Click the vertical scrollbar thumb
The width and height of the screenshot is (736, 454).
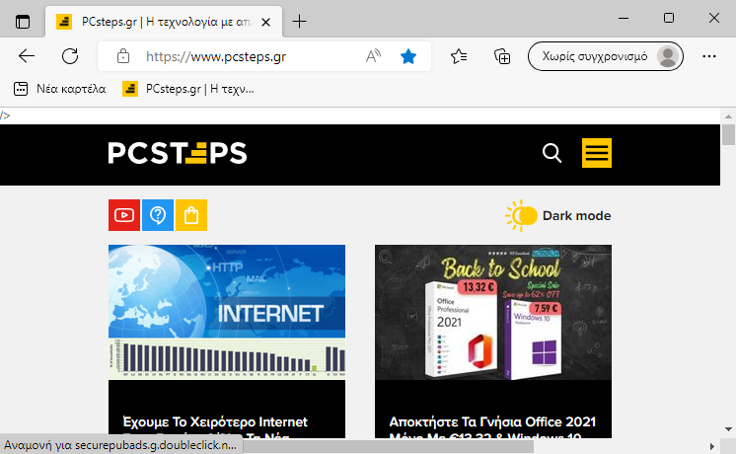click(x=728, y=135)
